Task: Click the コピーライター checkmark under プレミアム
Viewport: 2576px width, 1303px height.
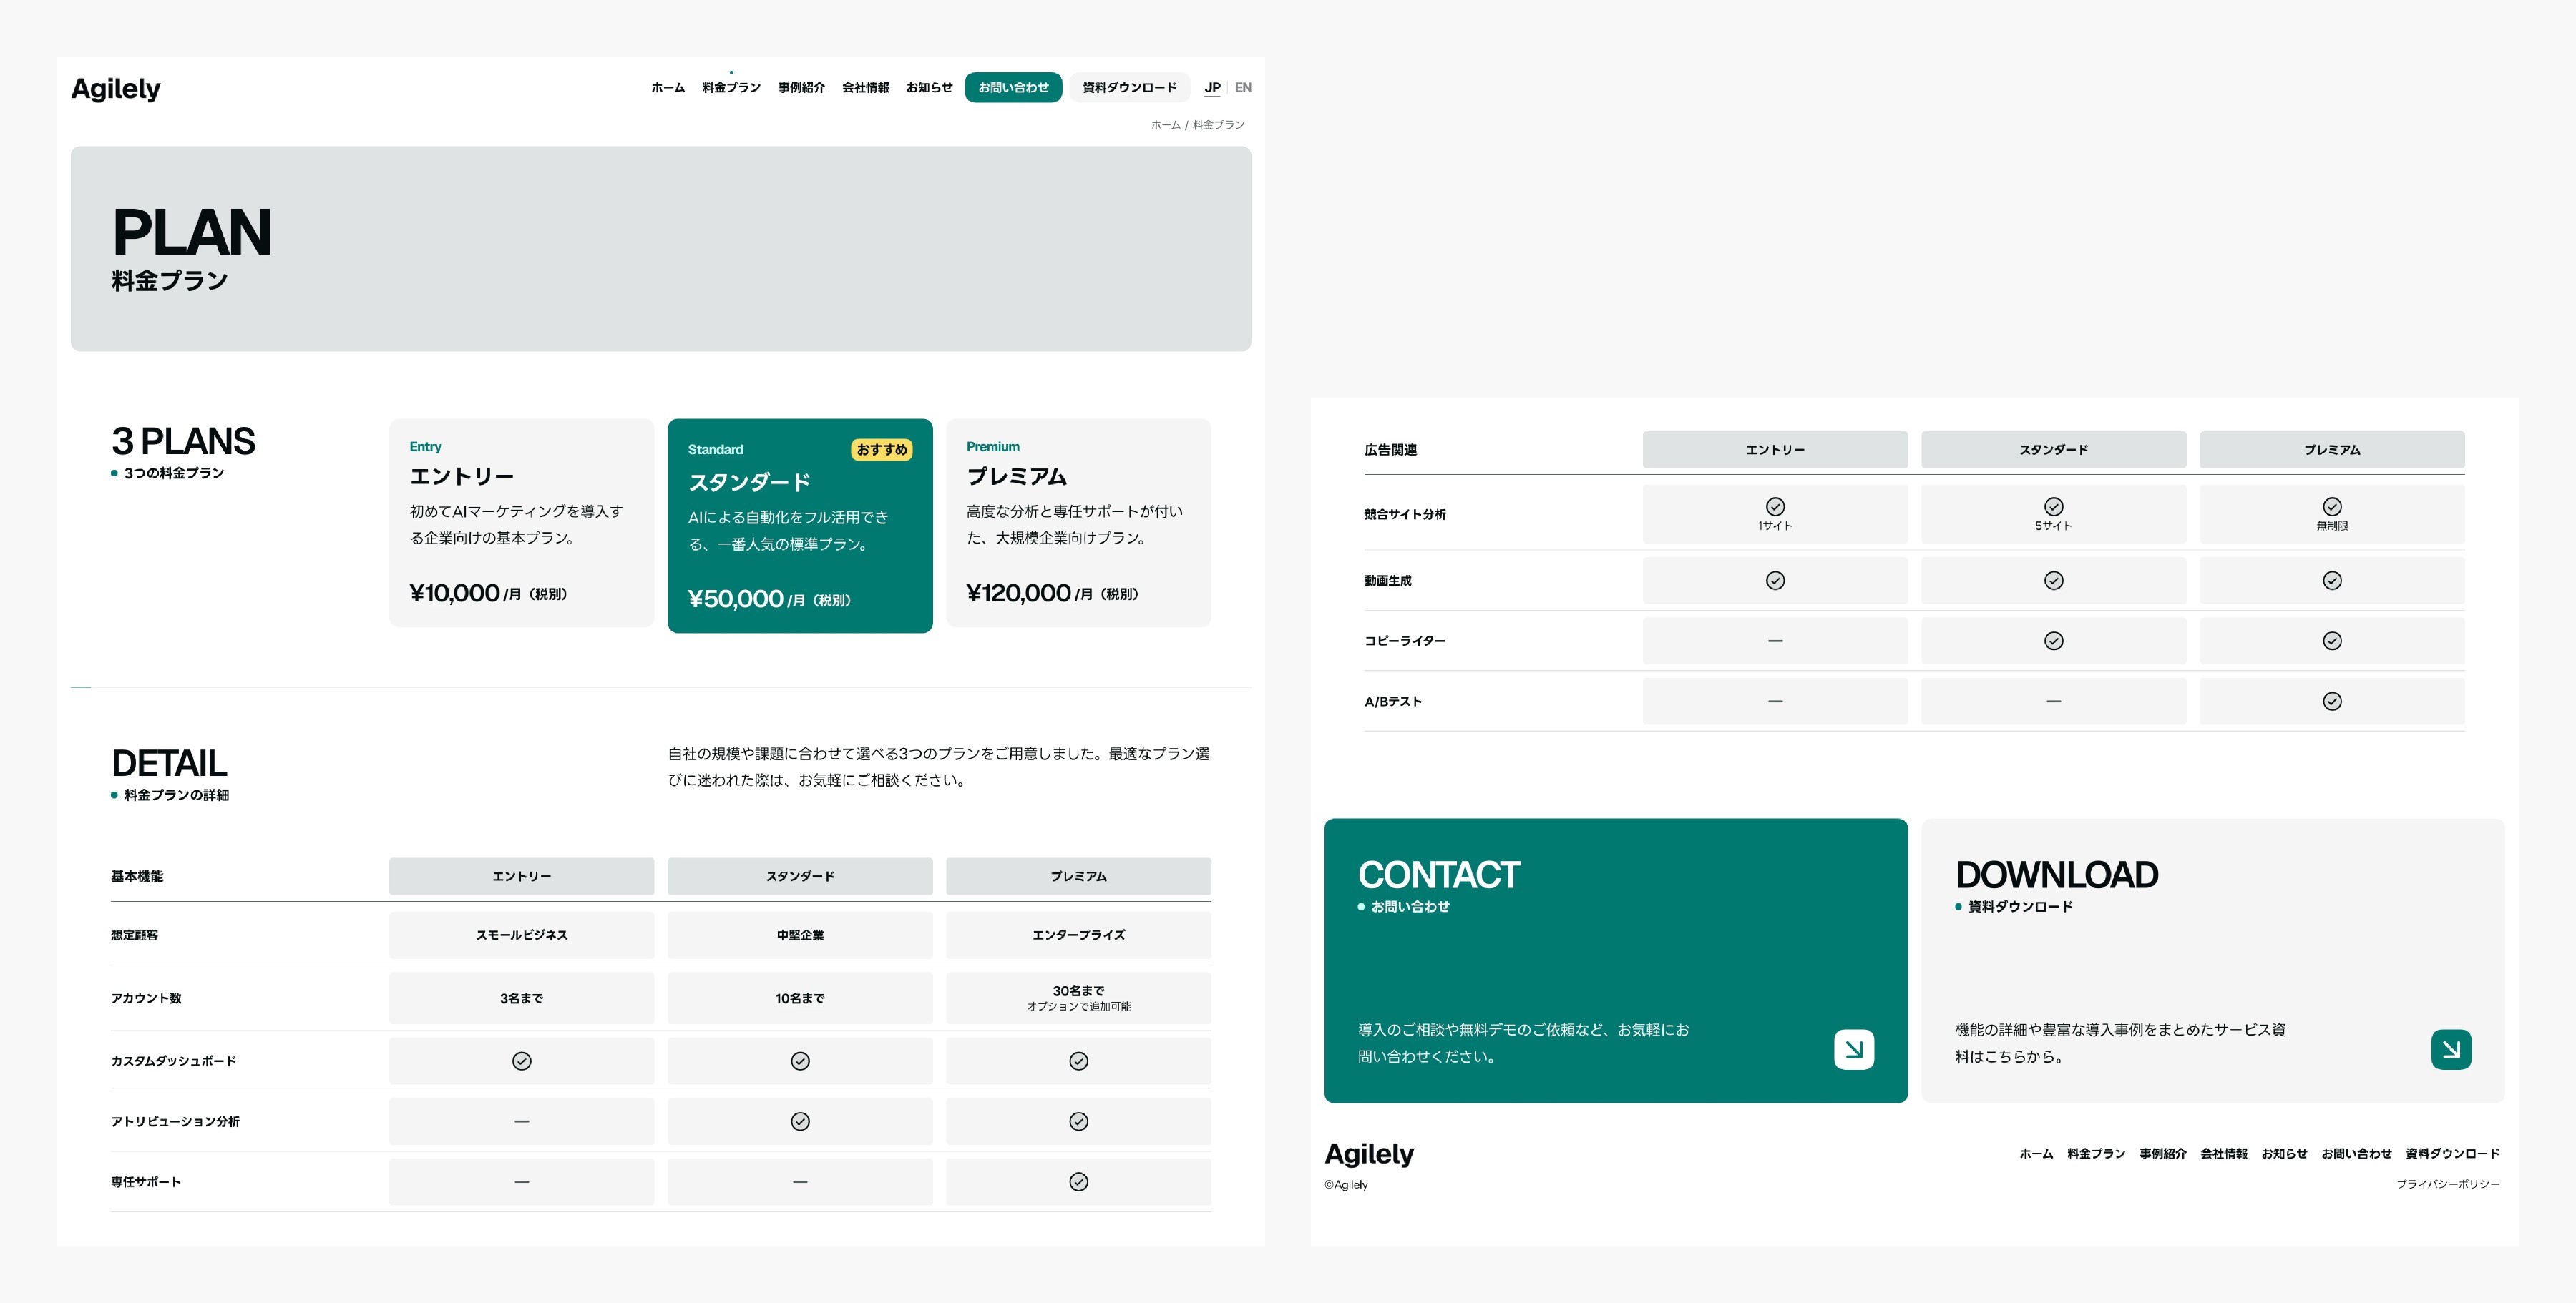Action: [x=2332, y=641]
